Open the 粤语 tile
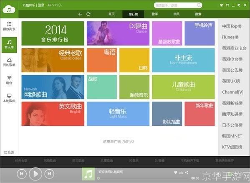 (x=102, y=60)
